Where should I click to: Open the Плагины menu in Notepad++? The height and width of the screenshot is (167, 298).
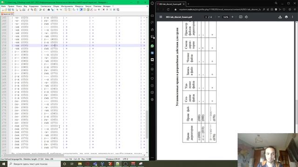point(97,6)
